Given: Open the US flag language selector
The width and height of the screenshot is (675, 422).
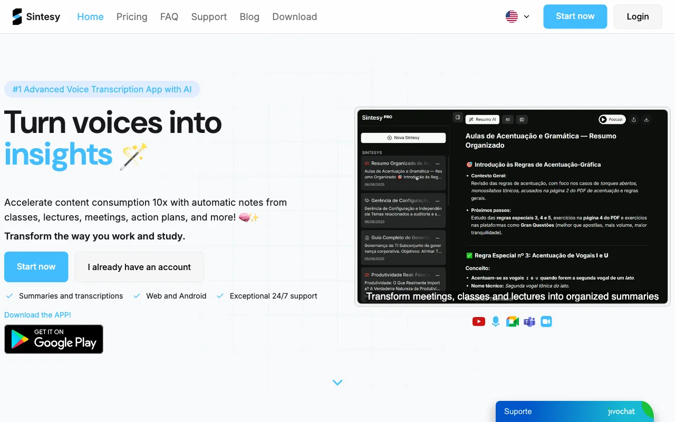Looking at the screenshot, I should pos(517,16).
